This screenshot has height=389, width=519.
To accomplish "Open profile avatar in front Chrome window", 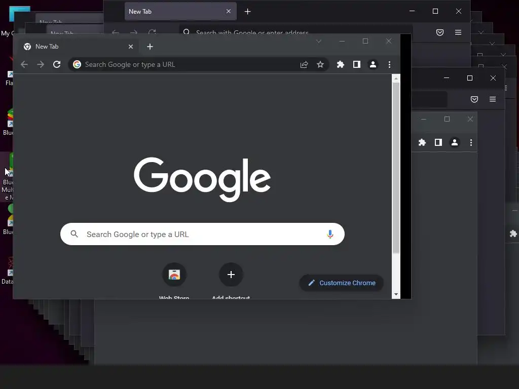I will click(x=373, y=64).
